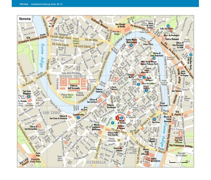
Task: Click 'Palazzo della Gran Guardia' label
Action: point(113,134)
